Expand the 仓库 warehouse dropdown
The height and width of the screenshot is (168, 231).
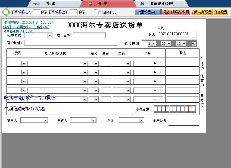[x=141, y=120]
